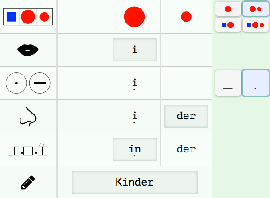Select the long dash vowel button
Viewport: 270px width, 198px height.
[228, 83]
